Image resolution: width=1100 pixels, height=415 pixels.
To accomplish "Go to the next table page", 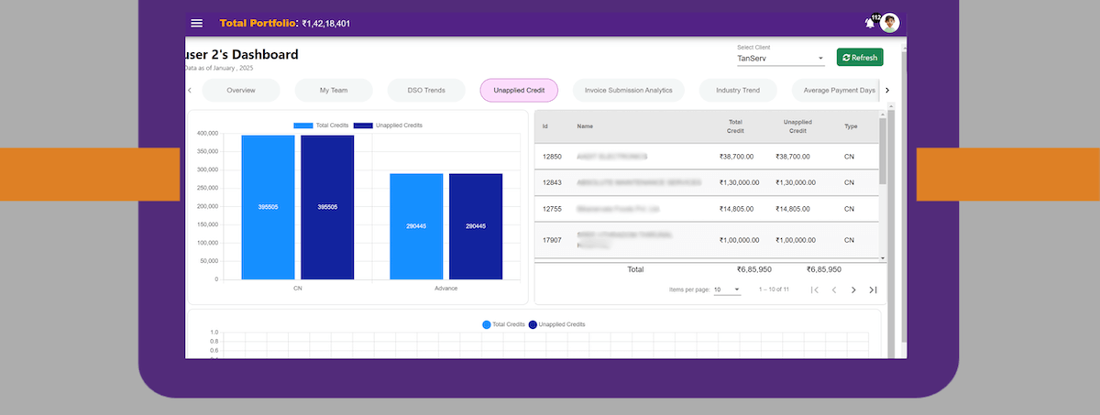I will (x=853, y=289).
